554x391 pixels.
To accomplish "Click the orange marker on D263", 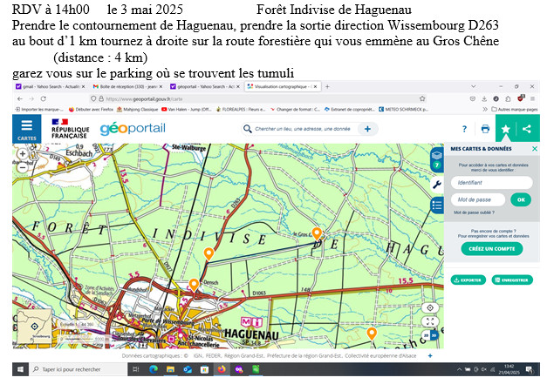I will pos(209,253).
